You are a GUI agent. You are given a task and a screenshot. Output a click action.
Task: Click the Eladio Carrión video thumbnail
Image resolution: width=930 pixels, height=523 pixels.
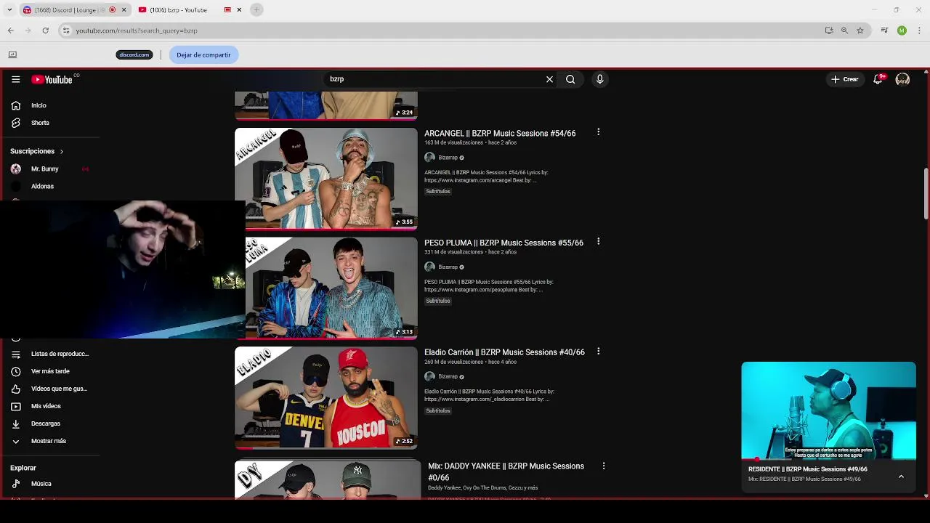pyautogui.click(x=326, y=397)
